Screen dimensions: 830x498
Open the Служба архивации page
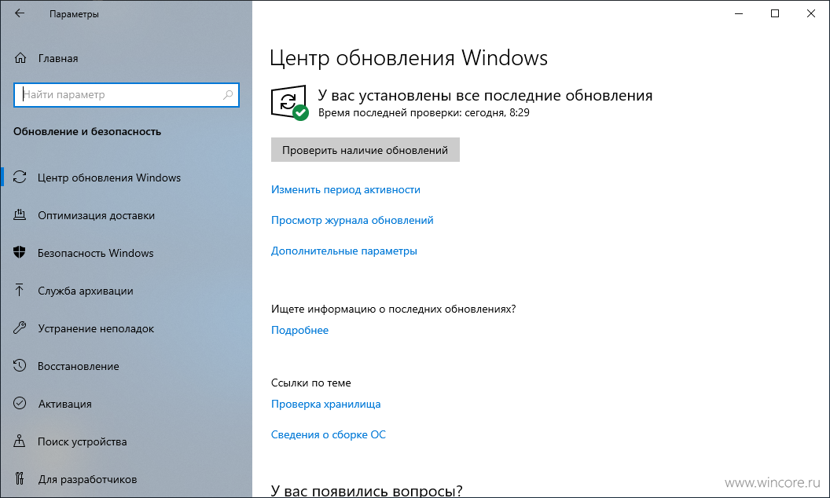click(126, 290)
